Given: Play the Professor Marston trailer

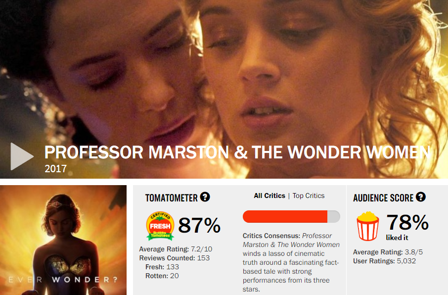Looking at the screenshot, I should pos(22,156).
